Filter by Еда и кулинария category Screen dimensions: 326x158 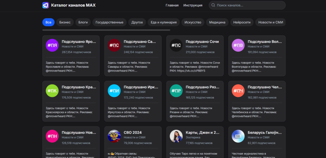(x=163, y=22)
